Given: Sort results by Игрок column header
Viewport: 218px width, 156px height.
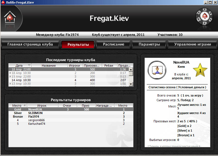Looking at the screenshot, I should pos(42,106).
